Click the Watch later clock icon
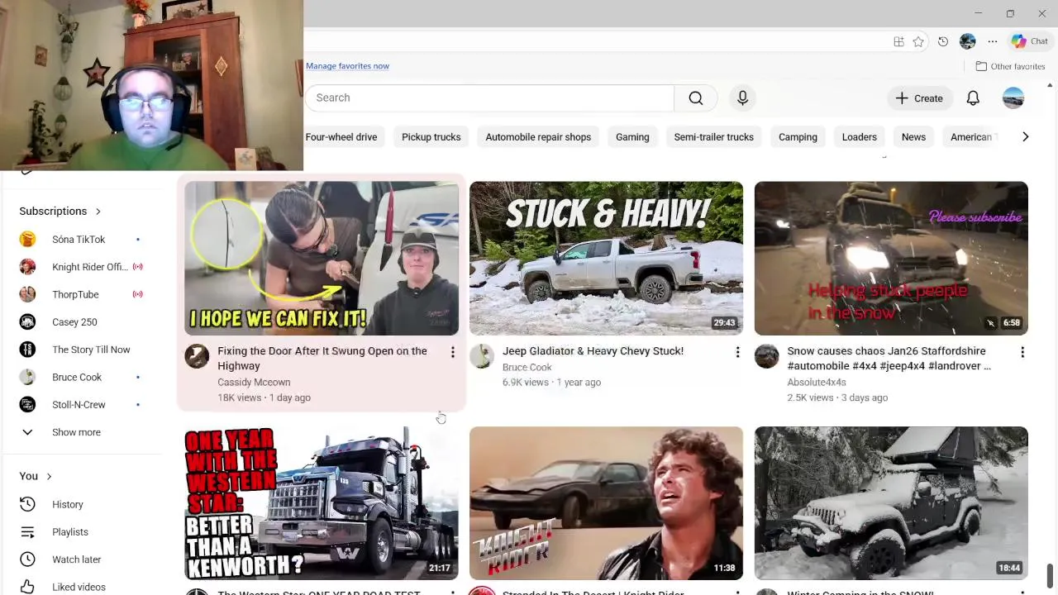Image resolution: width=1058 pixels, height=595 pixels. pos(27,559)
